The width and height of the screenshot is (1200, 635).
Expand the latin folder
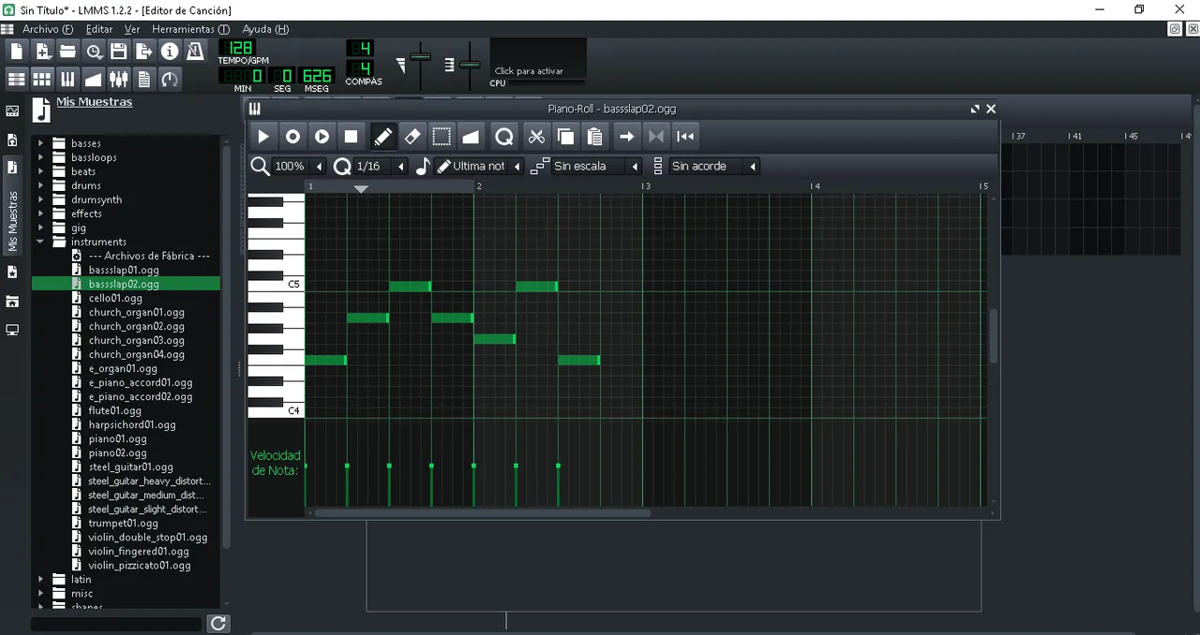40,579
